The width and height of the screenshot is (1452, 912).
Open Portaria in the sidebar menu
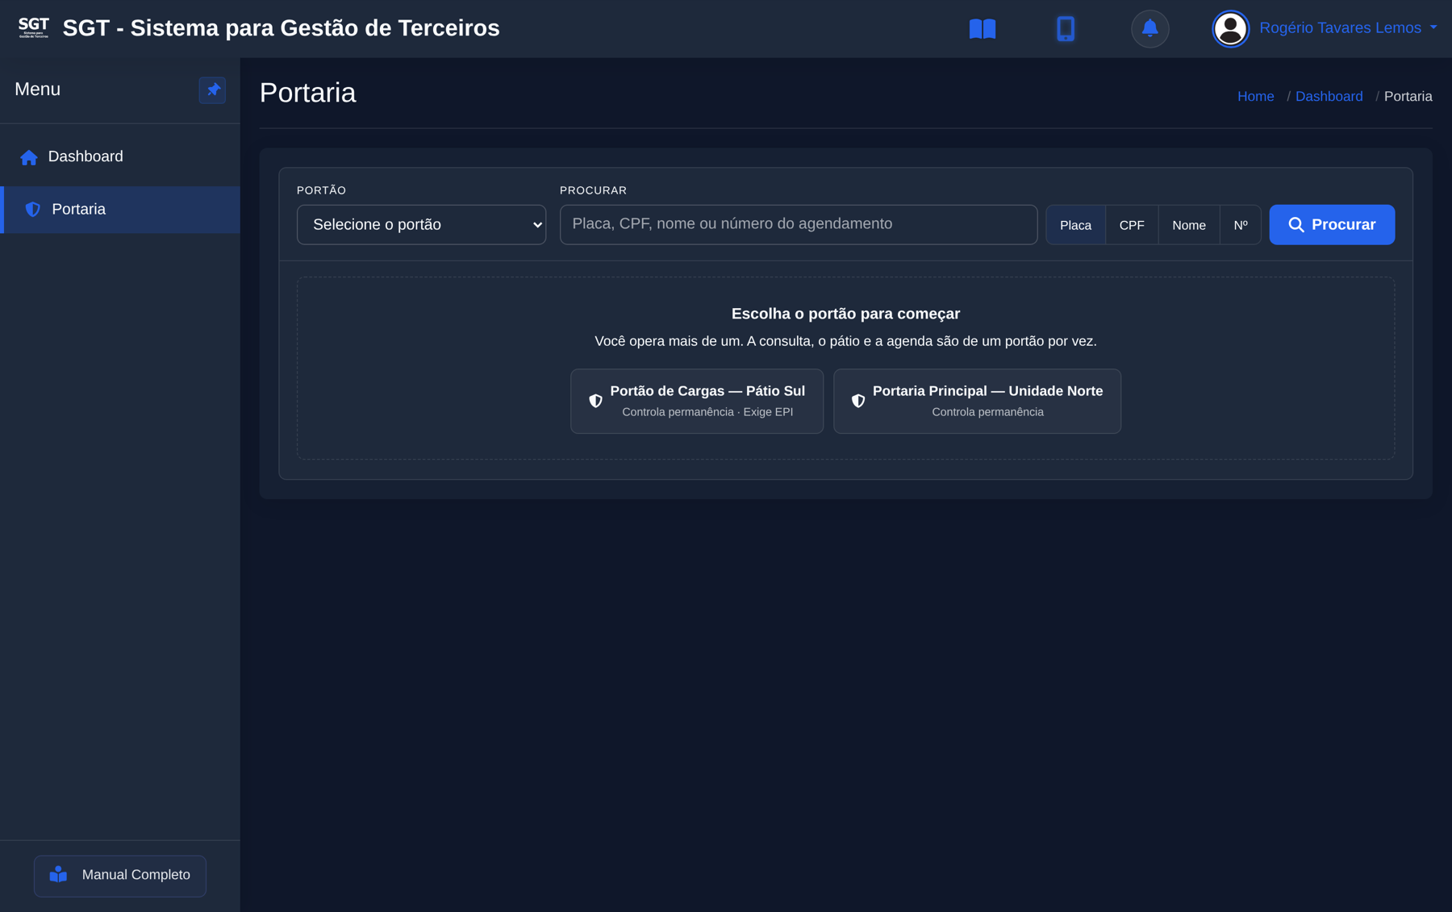click(120, 210)
